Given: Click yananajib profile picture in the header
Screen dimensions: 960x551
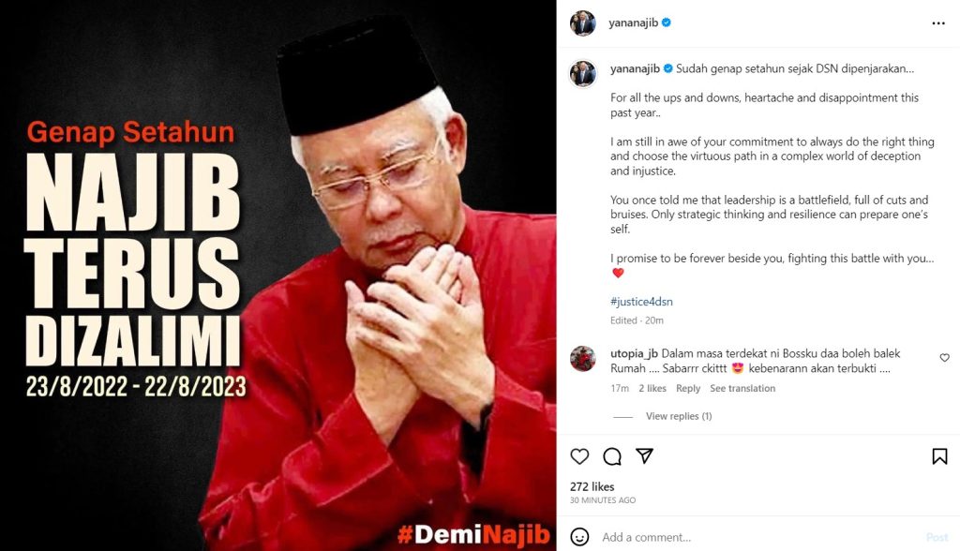Looking at the screenshot, I should point(582,23).
